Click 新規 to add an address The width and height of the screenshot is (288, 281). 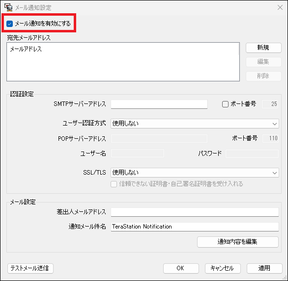tap(263, 48)
